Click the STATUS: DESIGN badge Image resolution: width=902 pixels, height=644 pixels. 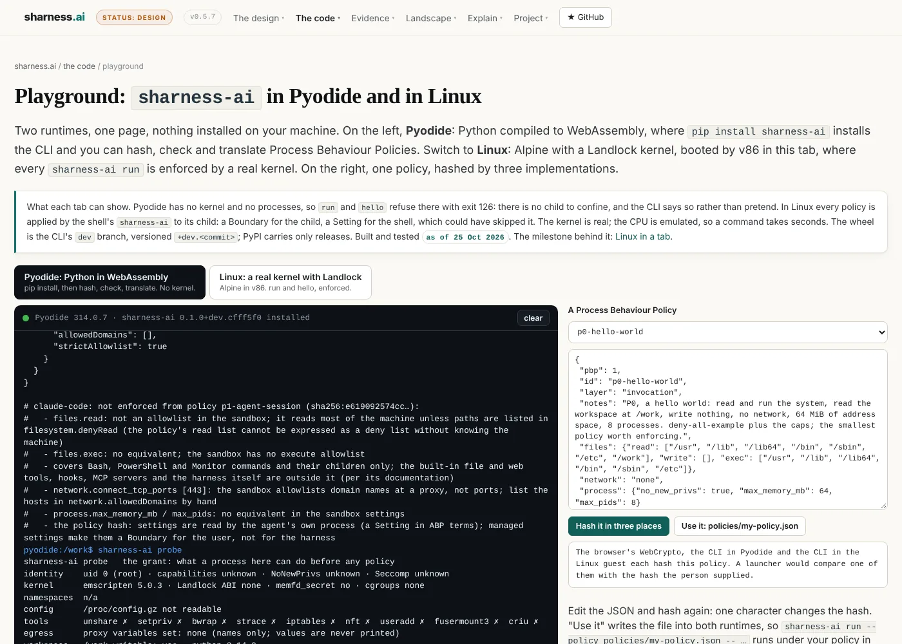(x=134, y=17)
